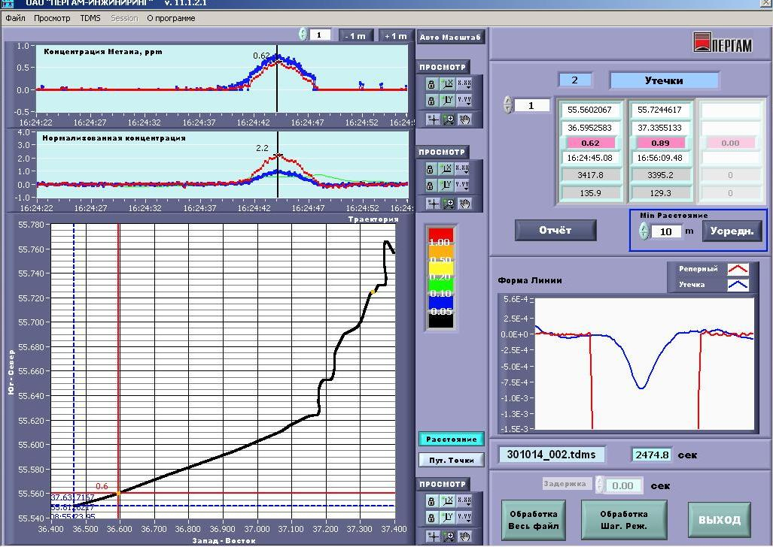Open y.yy format dropdown in normalized concentration palette
This screenshot has width=773, height=547.
(463, 186)
